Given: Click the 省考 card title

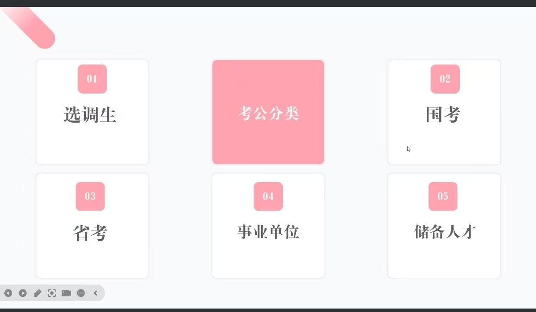Looking at the screenshot, I should pos(90,233).
